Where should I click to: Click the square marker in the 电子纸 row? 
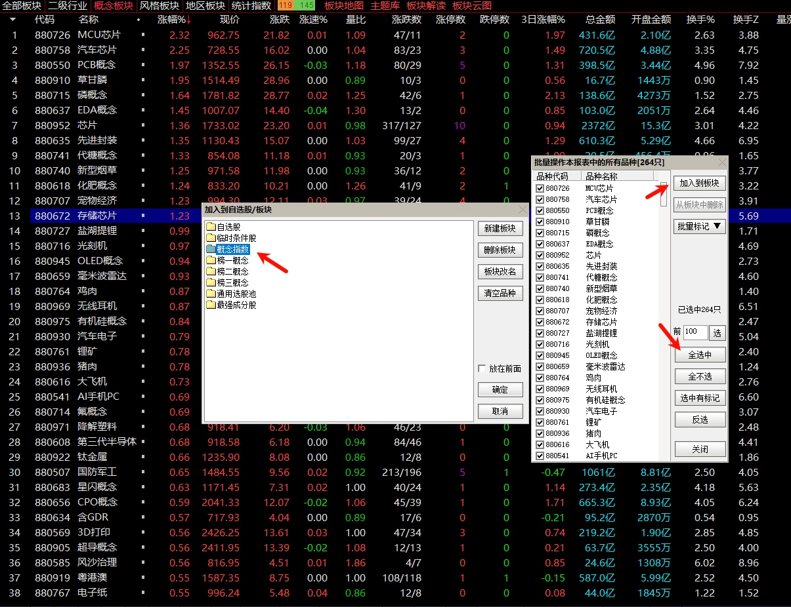coord(143,593)
